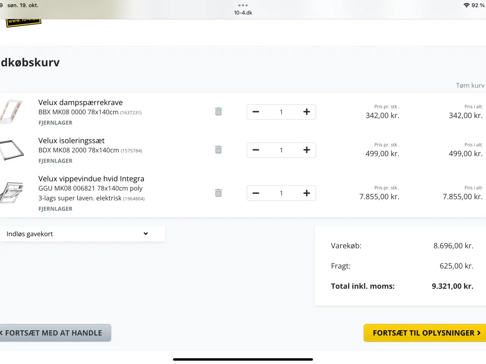Image resolution: width=486 pixels, height=364 pixels.
Task: Tap the 10-4.dk address bar
Action: tap(243, 13)
